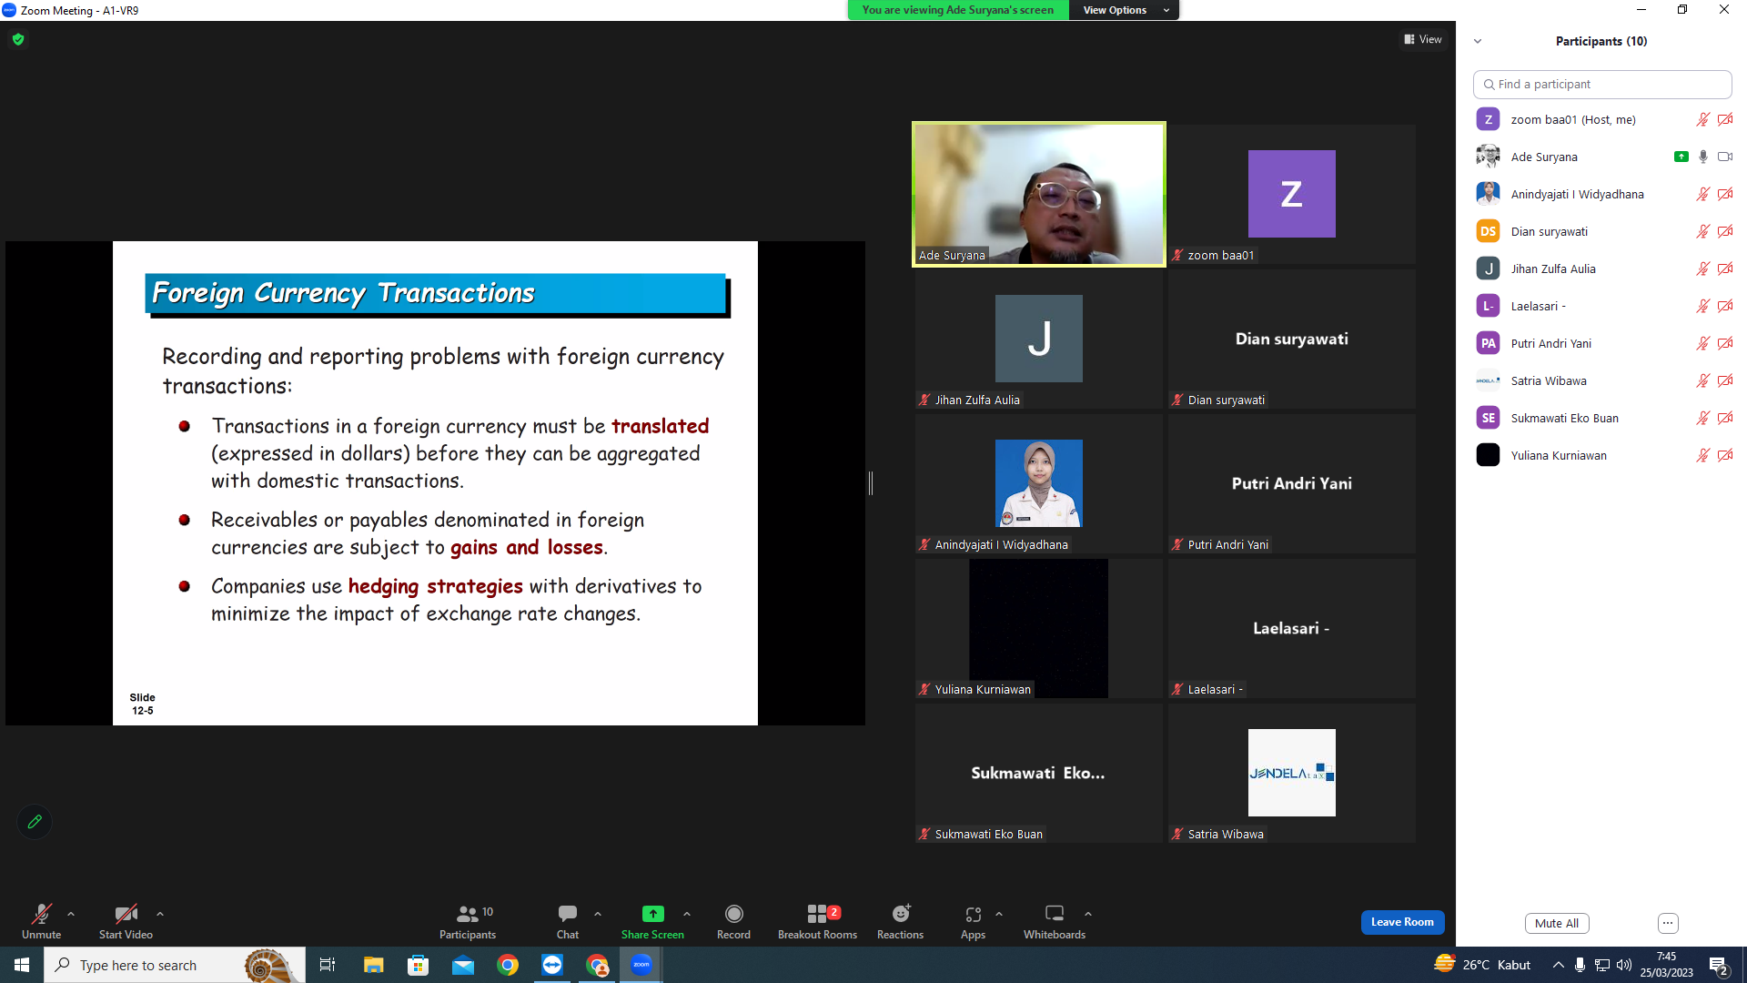Open the volume control in system tray
This screenshot has width=1747, height=983.
click(1624, 965)
